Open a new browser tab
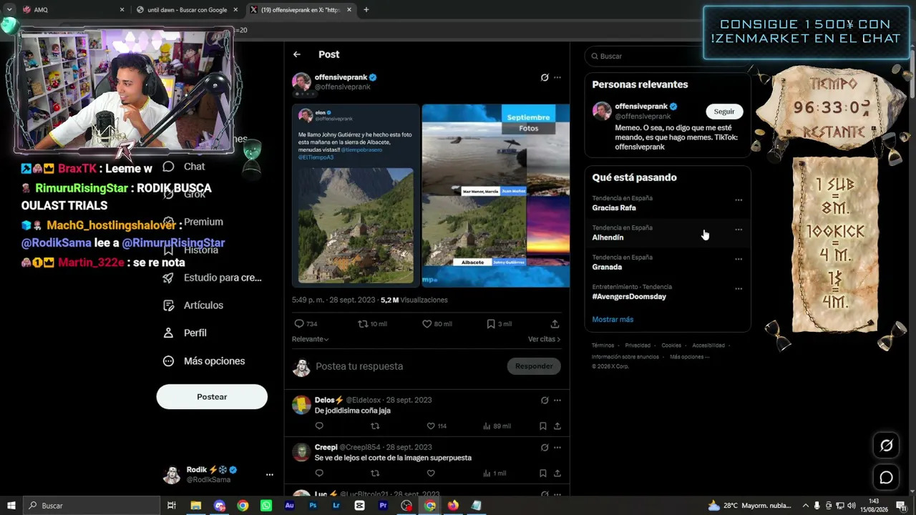Image resolution: width=916 pixels, height=515 pixels. click(366, 10)
